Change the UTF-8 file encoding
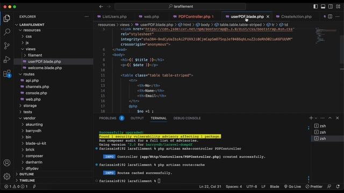This screenshot has width=344, height=193. (x=252, y=187)
